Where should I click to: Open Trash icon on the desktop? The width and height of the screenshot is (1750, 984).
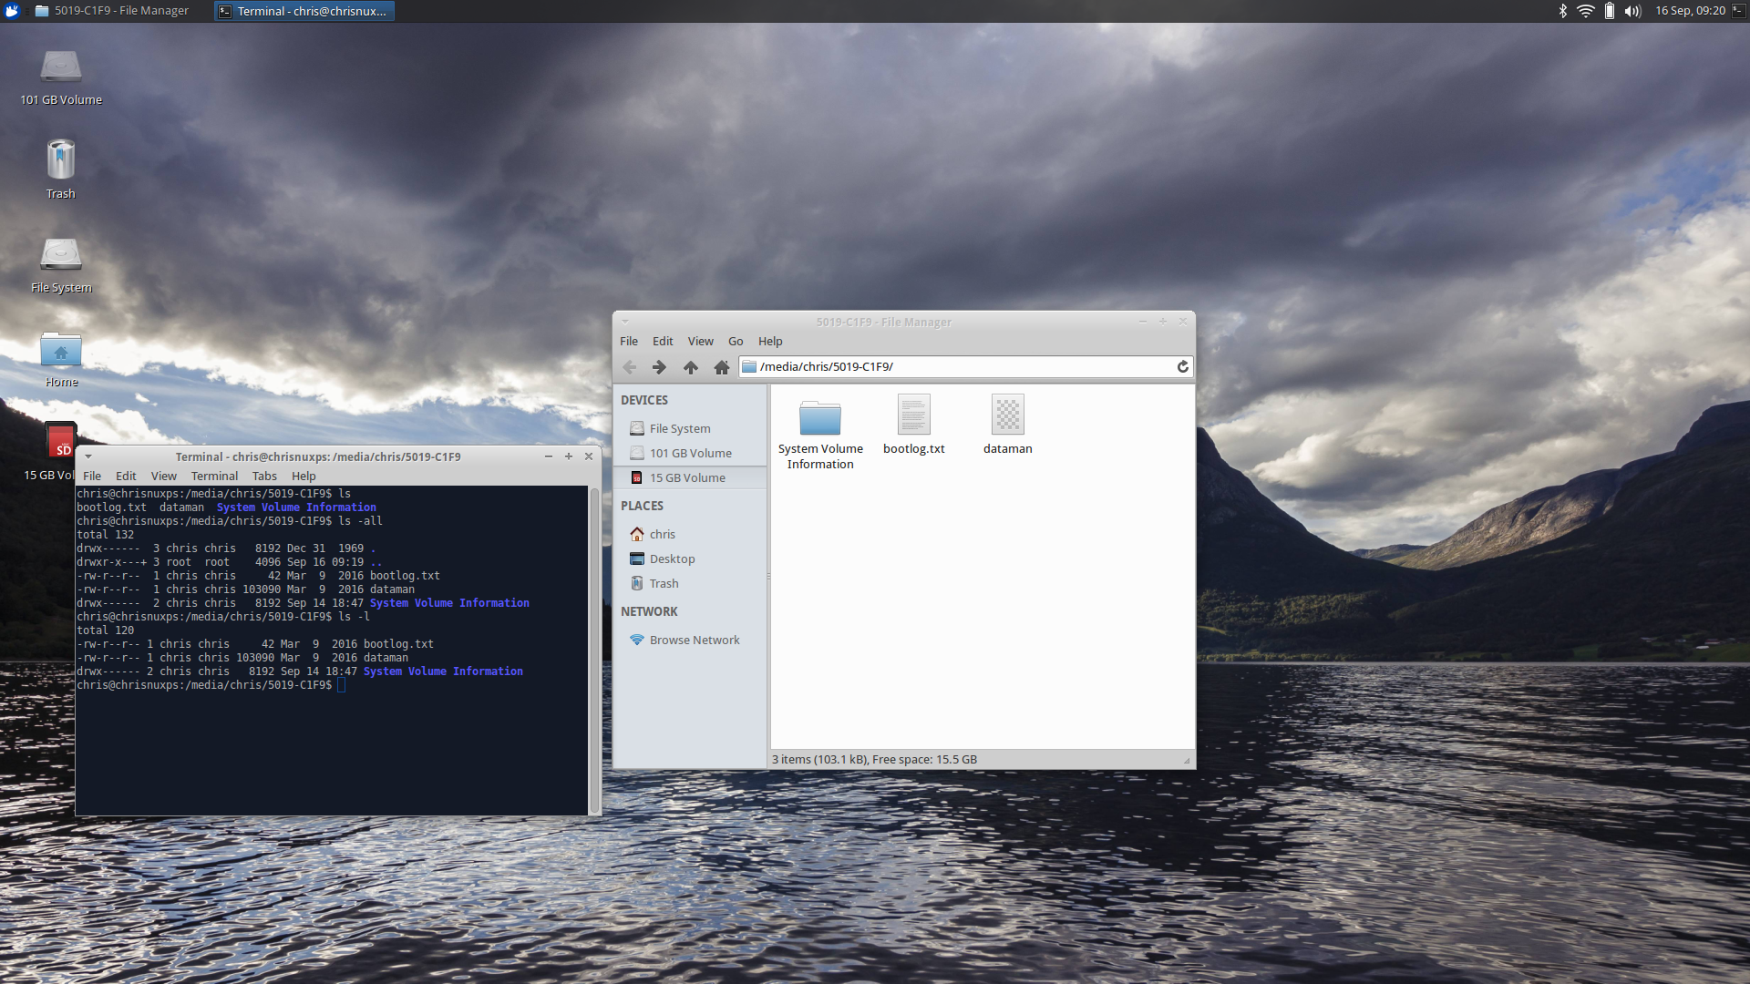[x=61, y=161]
